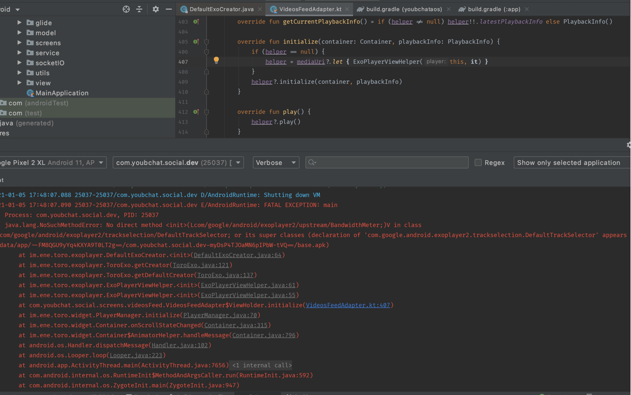Image resolution: width=631 pixels, height=395 pixels.
Task: Collapse the play function fold marker line 412
Action: coord(206,112)
